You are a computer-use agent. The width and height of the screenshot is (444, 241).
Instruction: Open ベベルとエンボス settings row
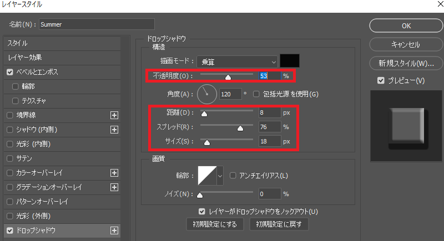(x=62, y=72)
